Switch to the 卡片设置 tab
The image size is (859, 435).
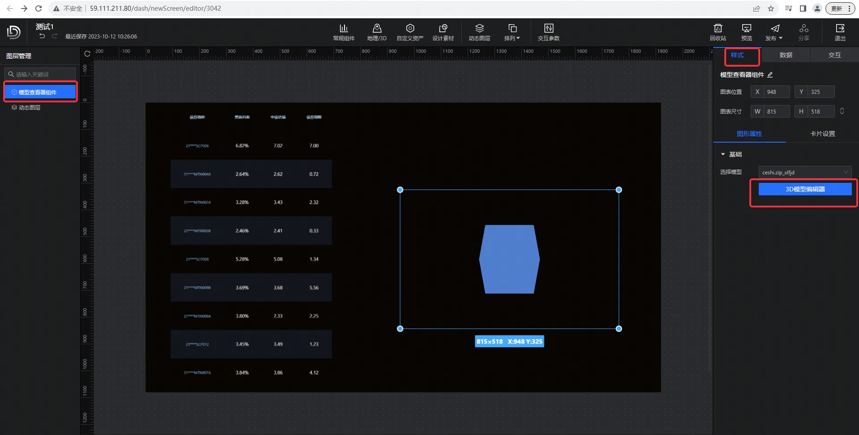[822, 134]
